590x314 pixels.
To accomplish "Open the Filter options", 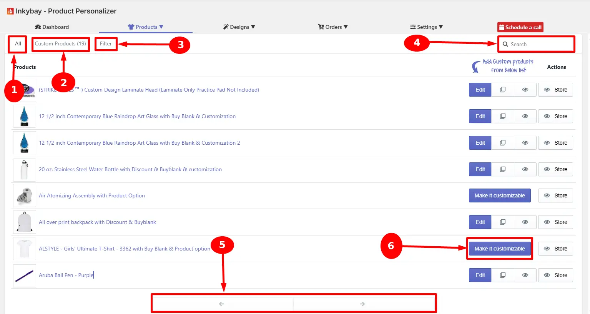I will tap(106, 44).
